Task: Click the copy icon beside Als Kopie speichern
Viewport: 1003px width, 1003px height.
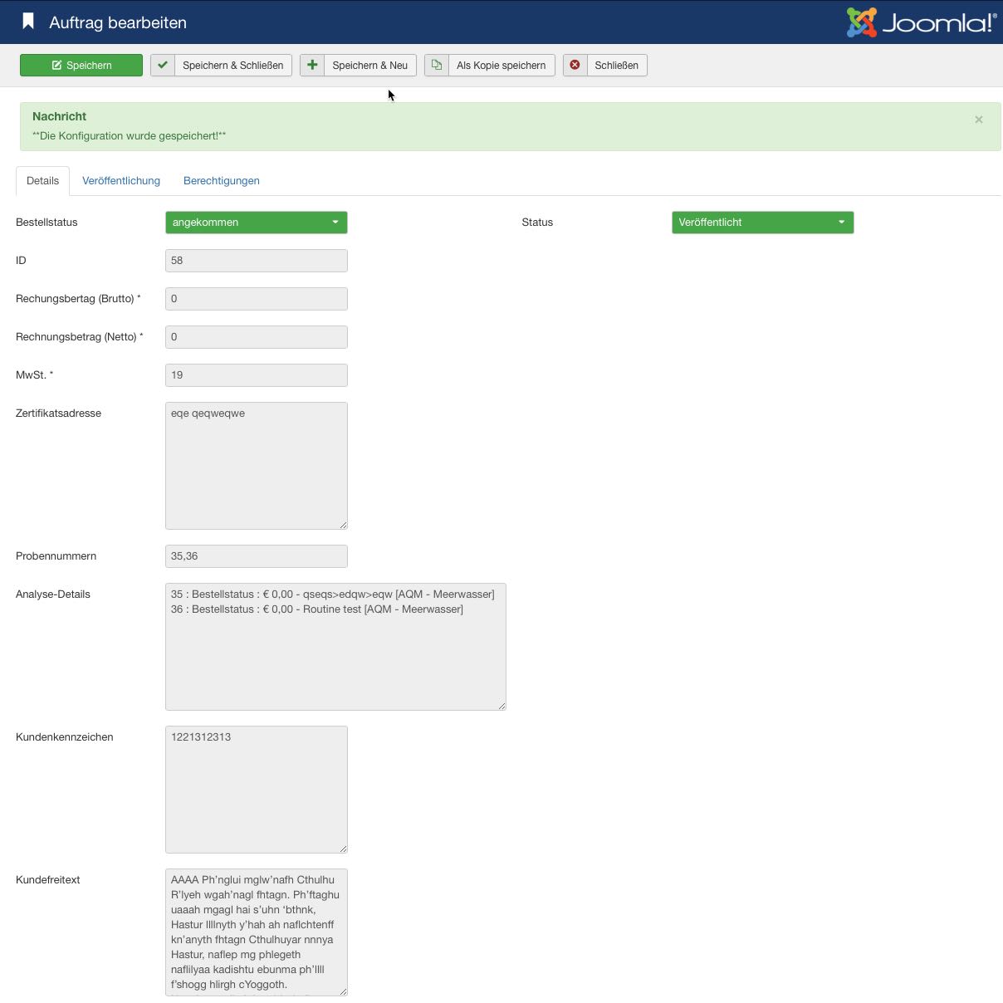Action: [437, 66]
